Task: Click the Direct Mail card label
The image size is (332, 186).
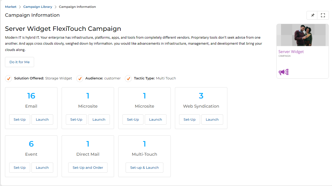Action: (88, 154)
